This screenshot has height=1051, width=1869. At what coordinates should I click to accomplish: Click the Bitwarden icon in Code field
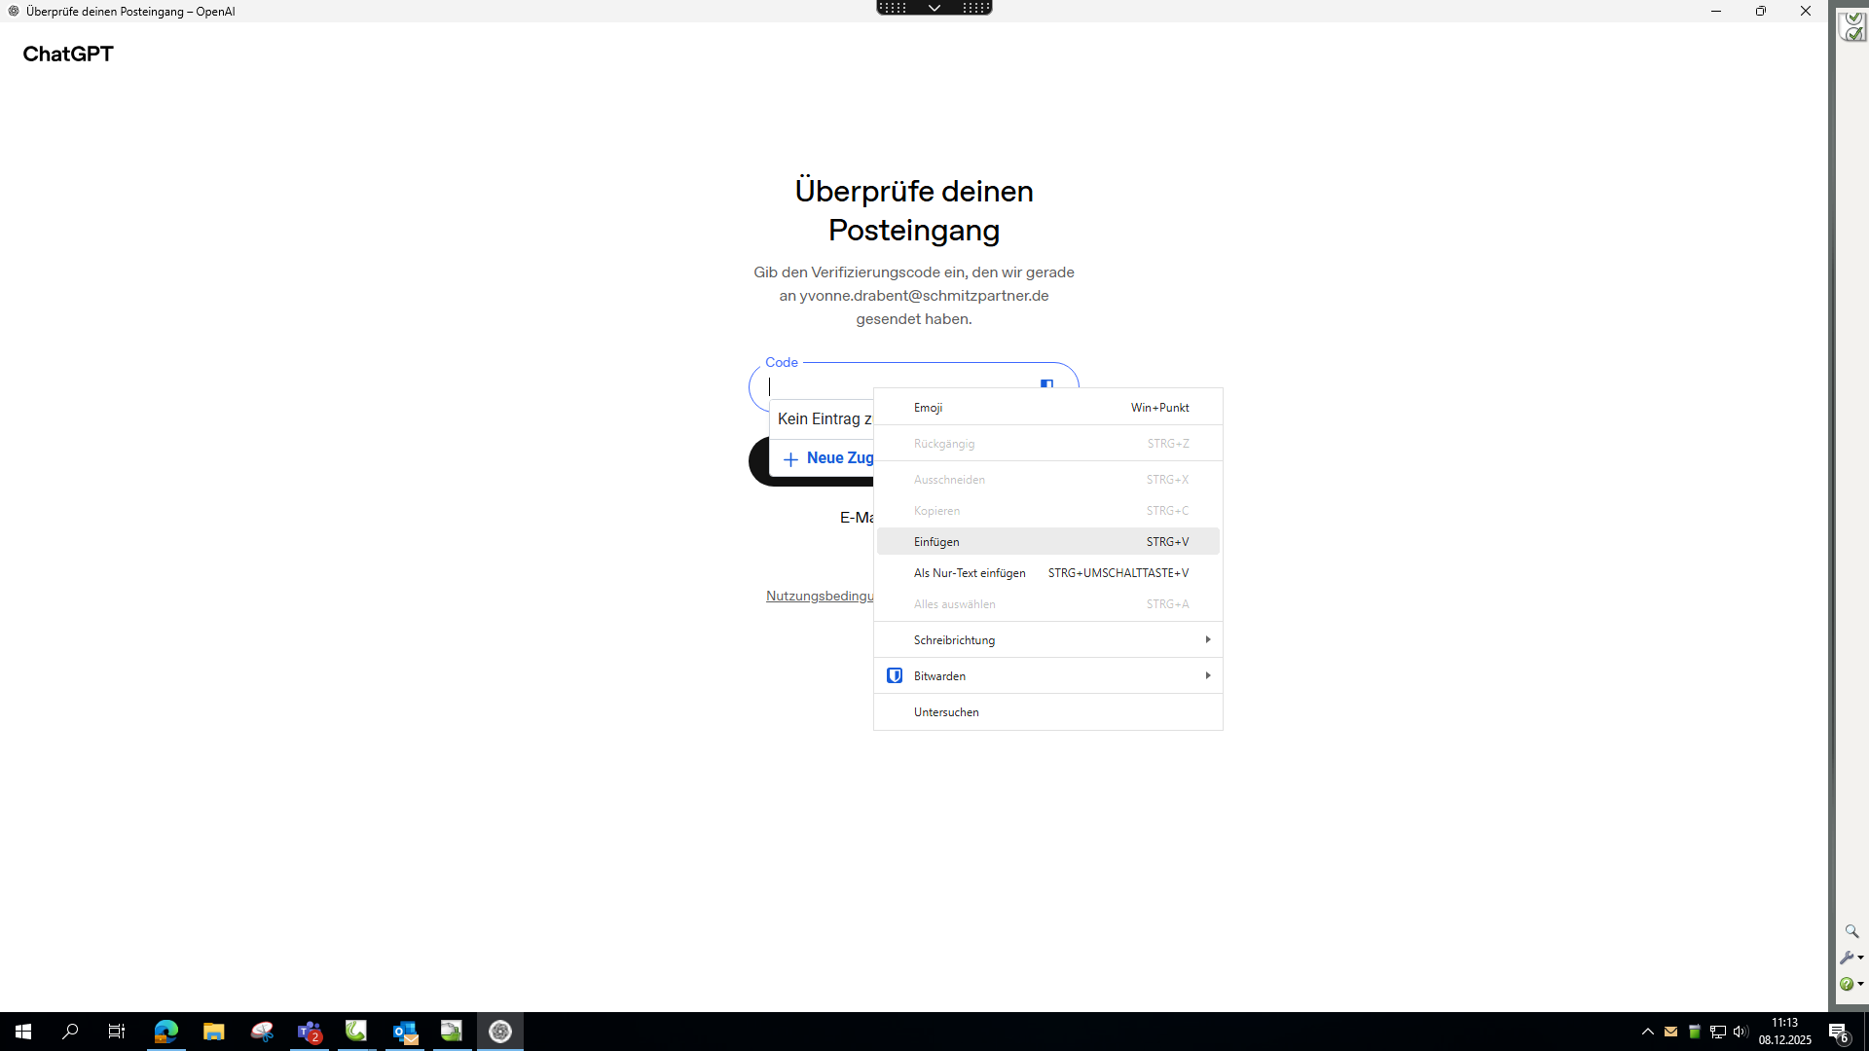tap(1046, 383)
